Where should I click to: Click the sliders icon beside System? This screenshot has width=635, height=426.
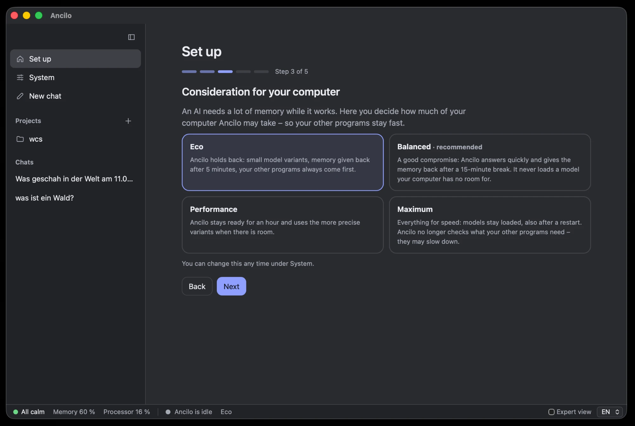click(x=20, y=78)
